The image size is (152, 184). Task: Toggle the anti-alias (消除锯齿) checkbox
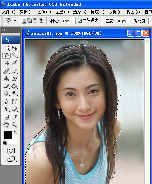pyautogui.click(x=80, y=21)
